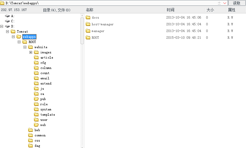
Task: Click the 目录(4),文件(0) count label
Action: point(57,10)
